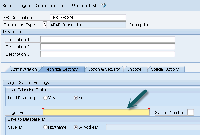Switch to Technical Settings tab
The image size is (200, 135).
point(61,69)
